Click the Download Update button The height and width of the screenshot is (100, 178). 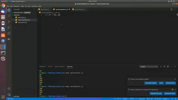point(151,83)
